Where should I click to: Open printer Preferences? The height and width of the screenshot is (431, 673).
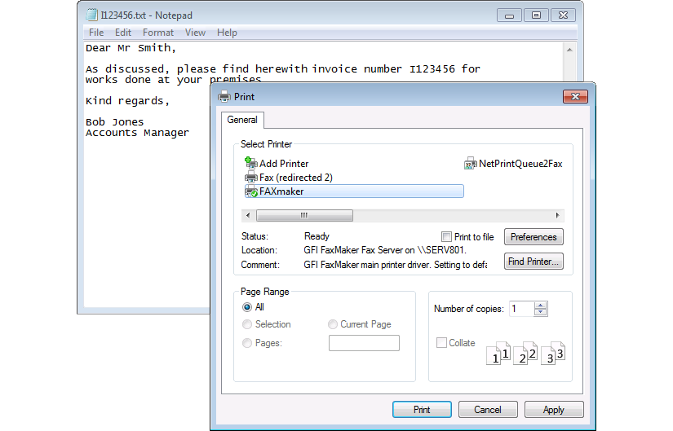click(x=534, y=237)
